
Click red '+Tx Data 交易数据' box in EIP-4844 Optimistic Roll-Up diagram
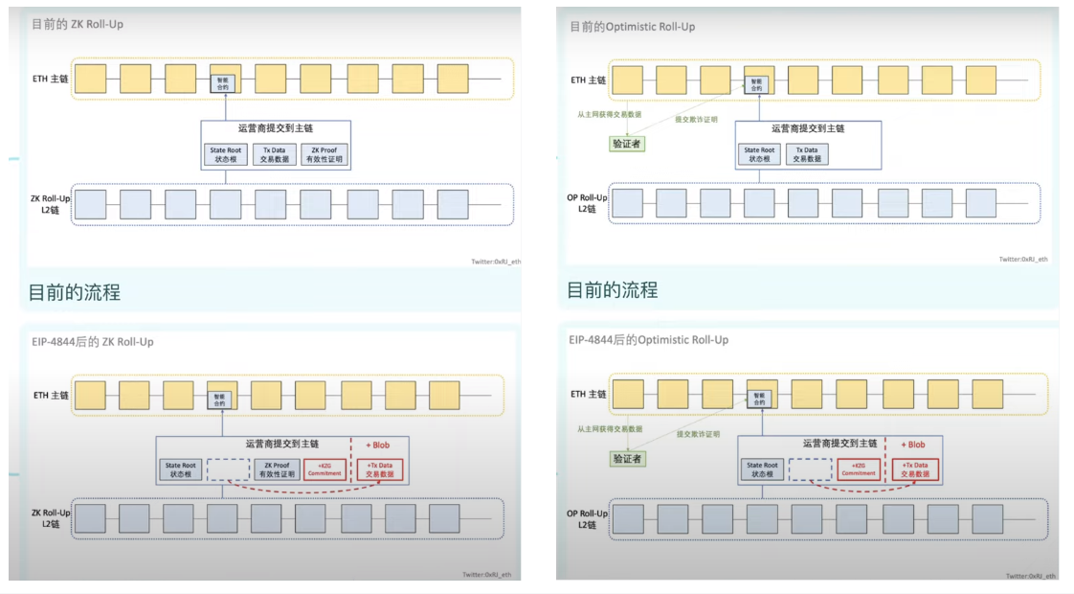tap(915, 469)
